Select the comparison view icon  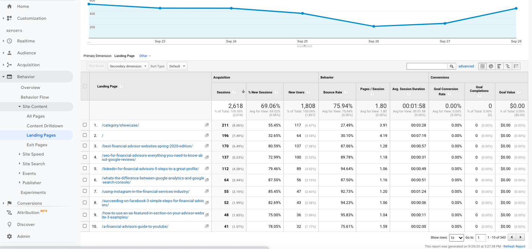click(x=508, y=66)
